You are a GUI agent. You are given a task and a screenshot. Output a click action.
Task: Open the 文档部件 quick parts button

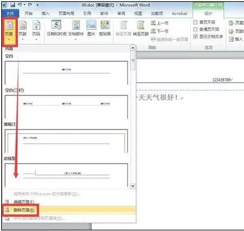[76, 30]
